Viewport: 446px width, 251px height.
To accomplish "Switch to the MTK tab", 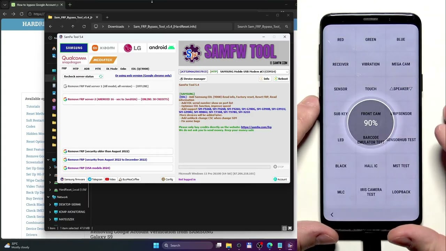I will 98,69.
